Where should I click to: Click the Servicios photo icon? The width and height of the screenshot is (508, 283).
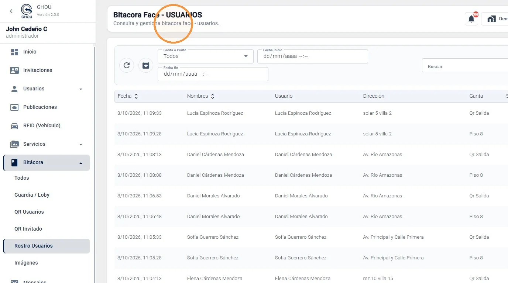pos(14,144)
